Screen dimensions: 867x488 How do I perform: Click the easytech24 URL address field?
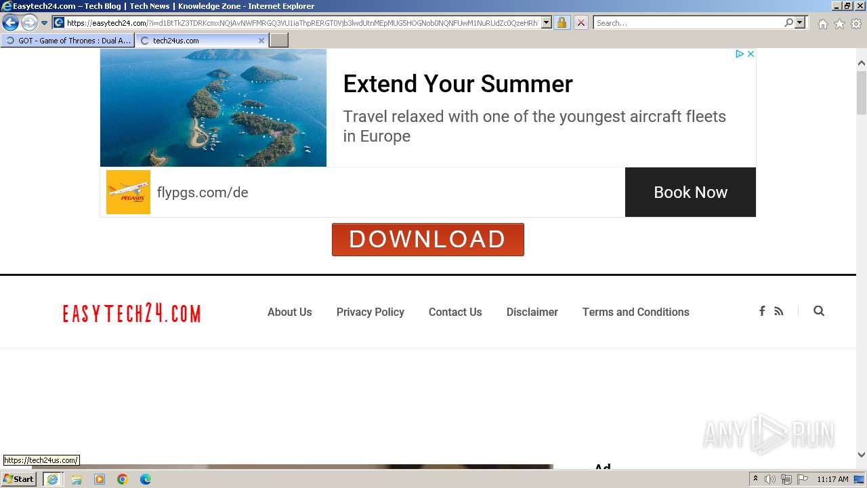coord(303,23)
